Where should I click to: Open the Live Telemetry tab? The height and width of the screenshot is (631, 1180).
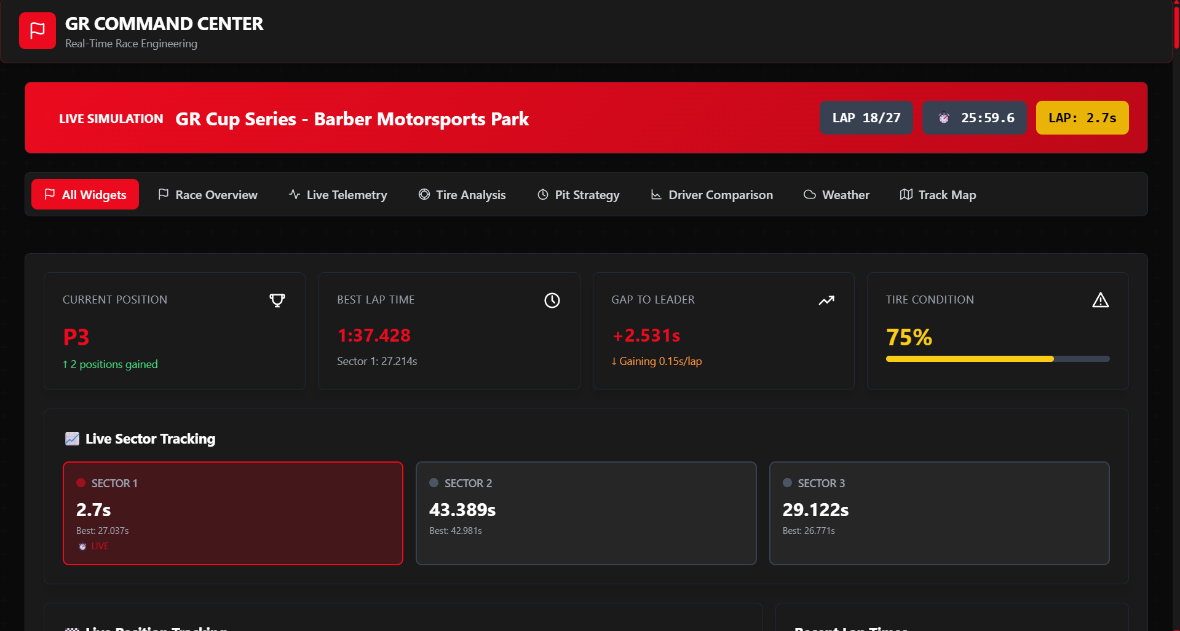338,195
